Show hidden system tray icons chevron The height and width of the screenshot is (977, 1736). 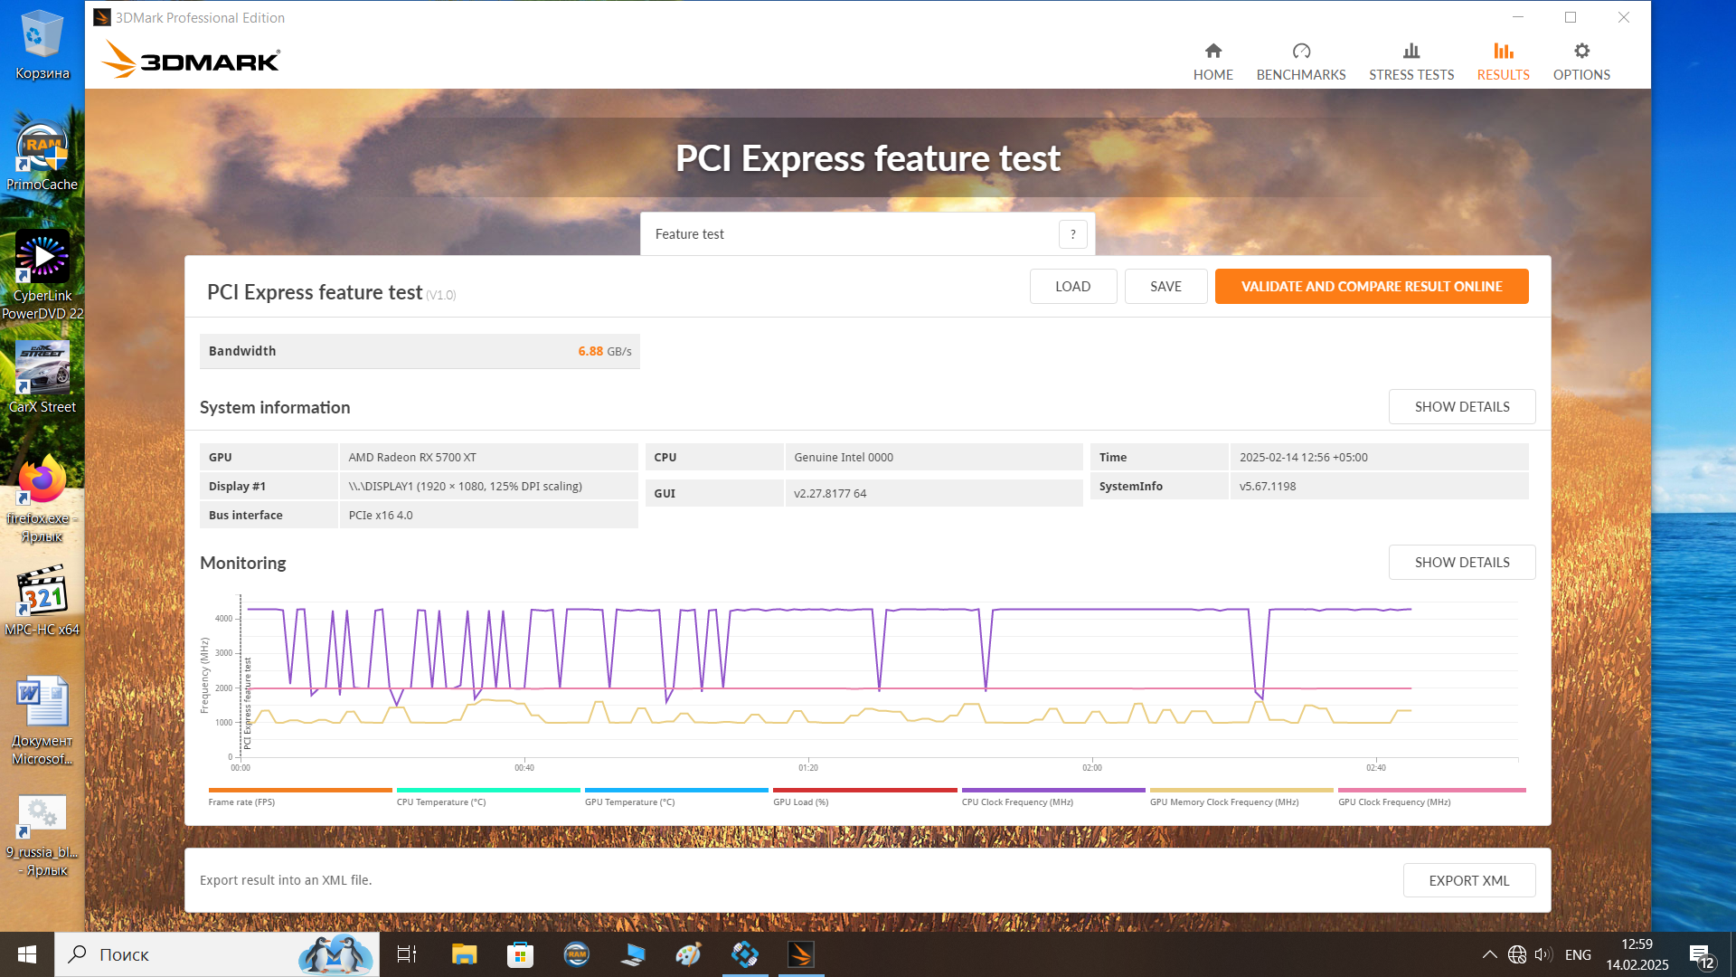point(1489,954)
